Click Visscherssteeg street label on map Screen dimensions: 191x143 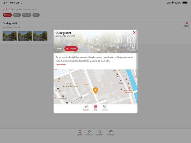pyautogui.click(x=76, y=100)
